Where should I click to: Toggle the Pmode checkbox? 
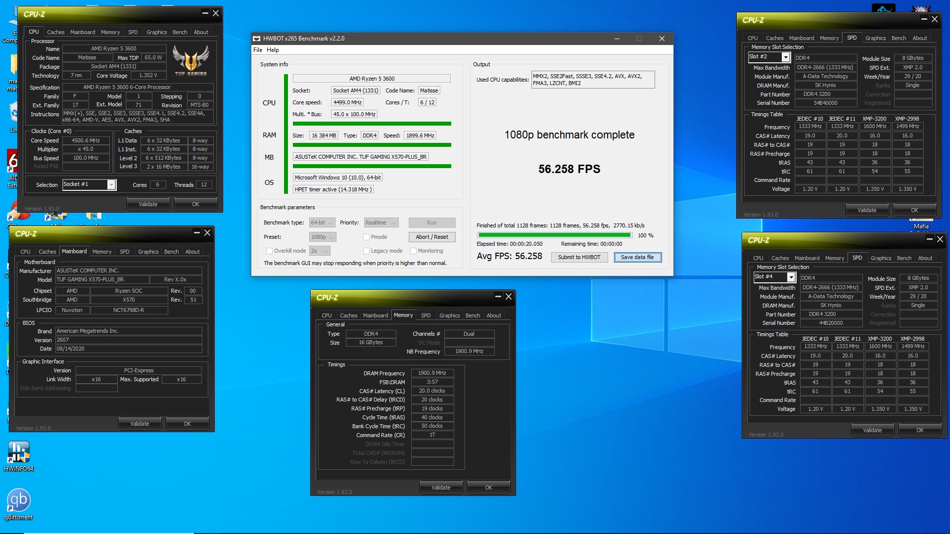pyautogui.click(x=367, y=237)
